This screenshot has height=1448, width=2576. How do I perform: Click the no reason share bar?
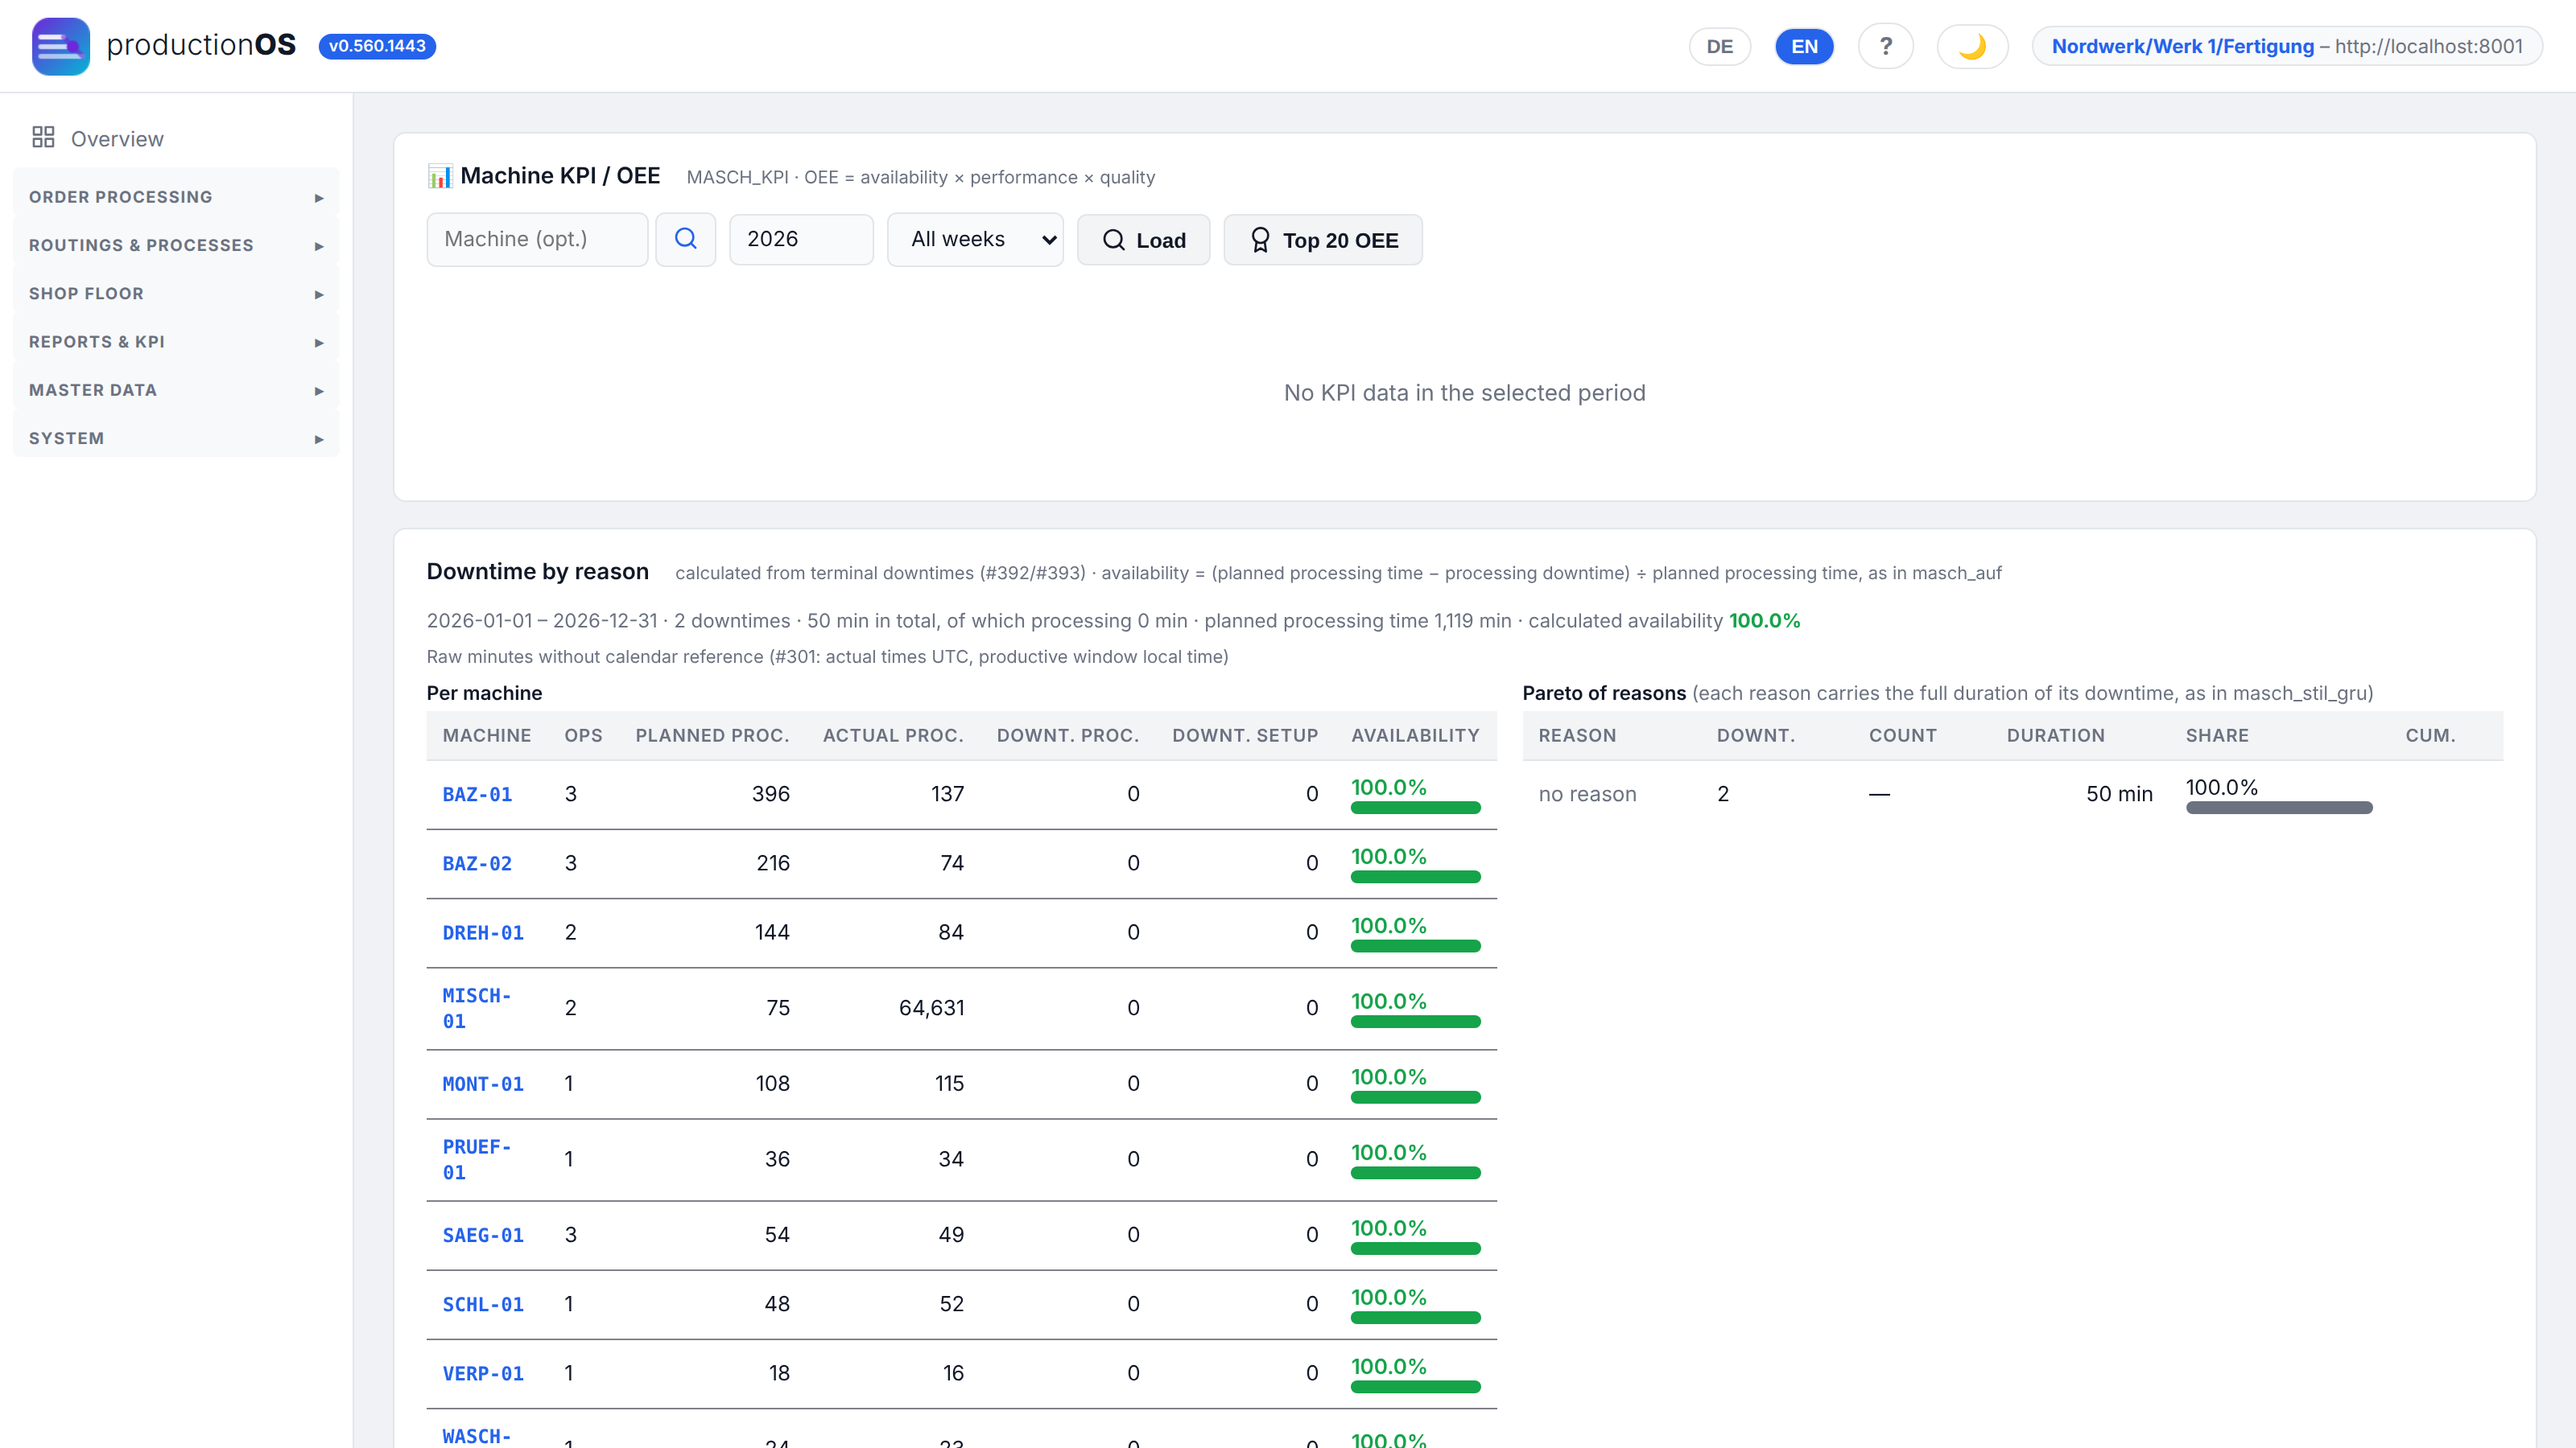coord(2278,808)
